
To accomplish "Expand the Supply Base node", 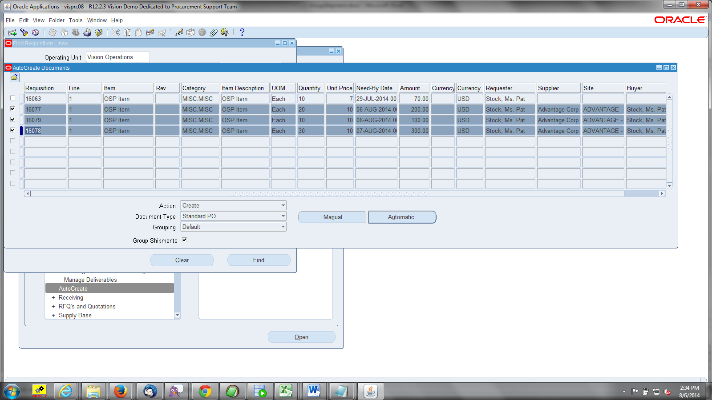I will [x=53, y=316].
